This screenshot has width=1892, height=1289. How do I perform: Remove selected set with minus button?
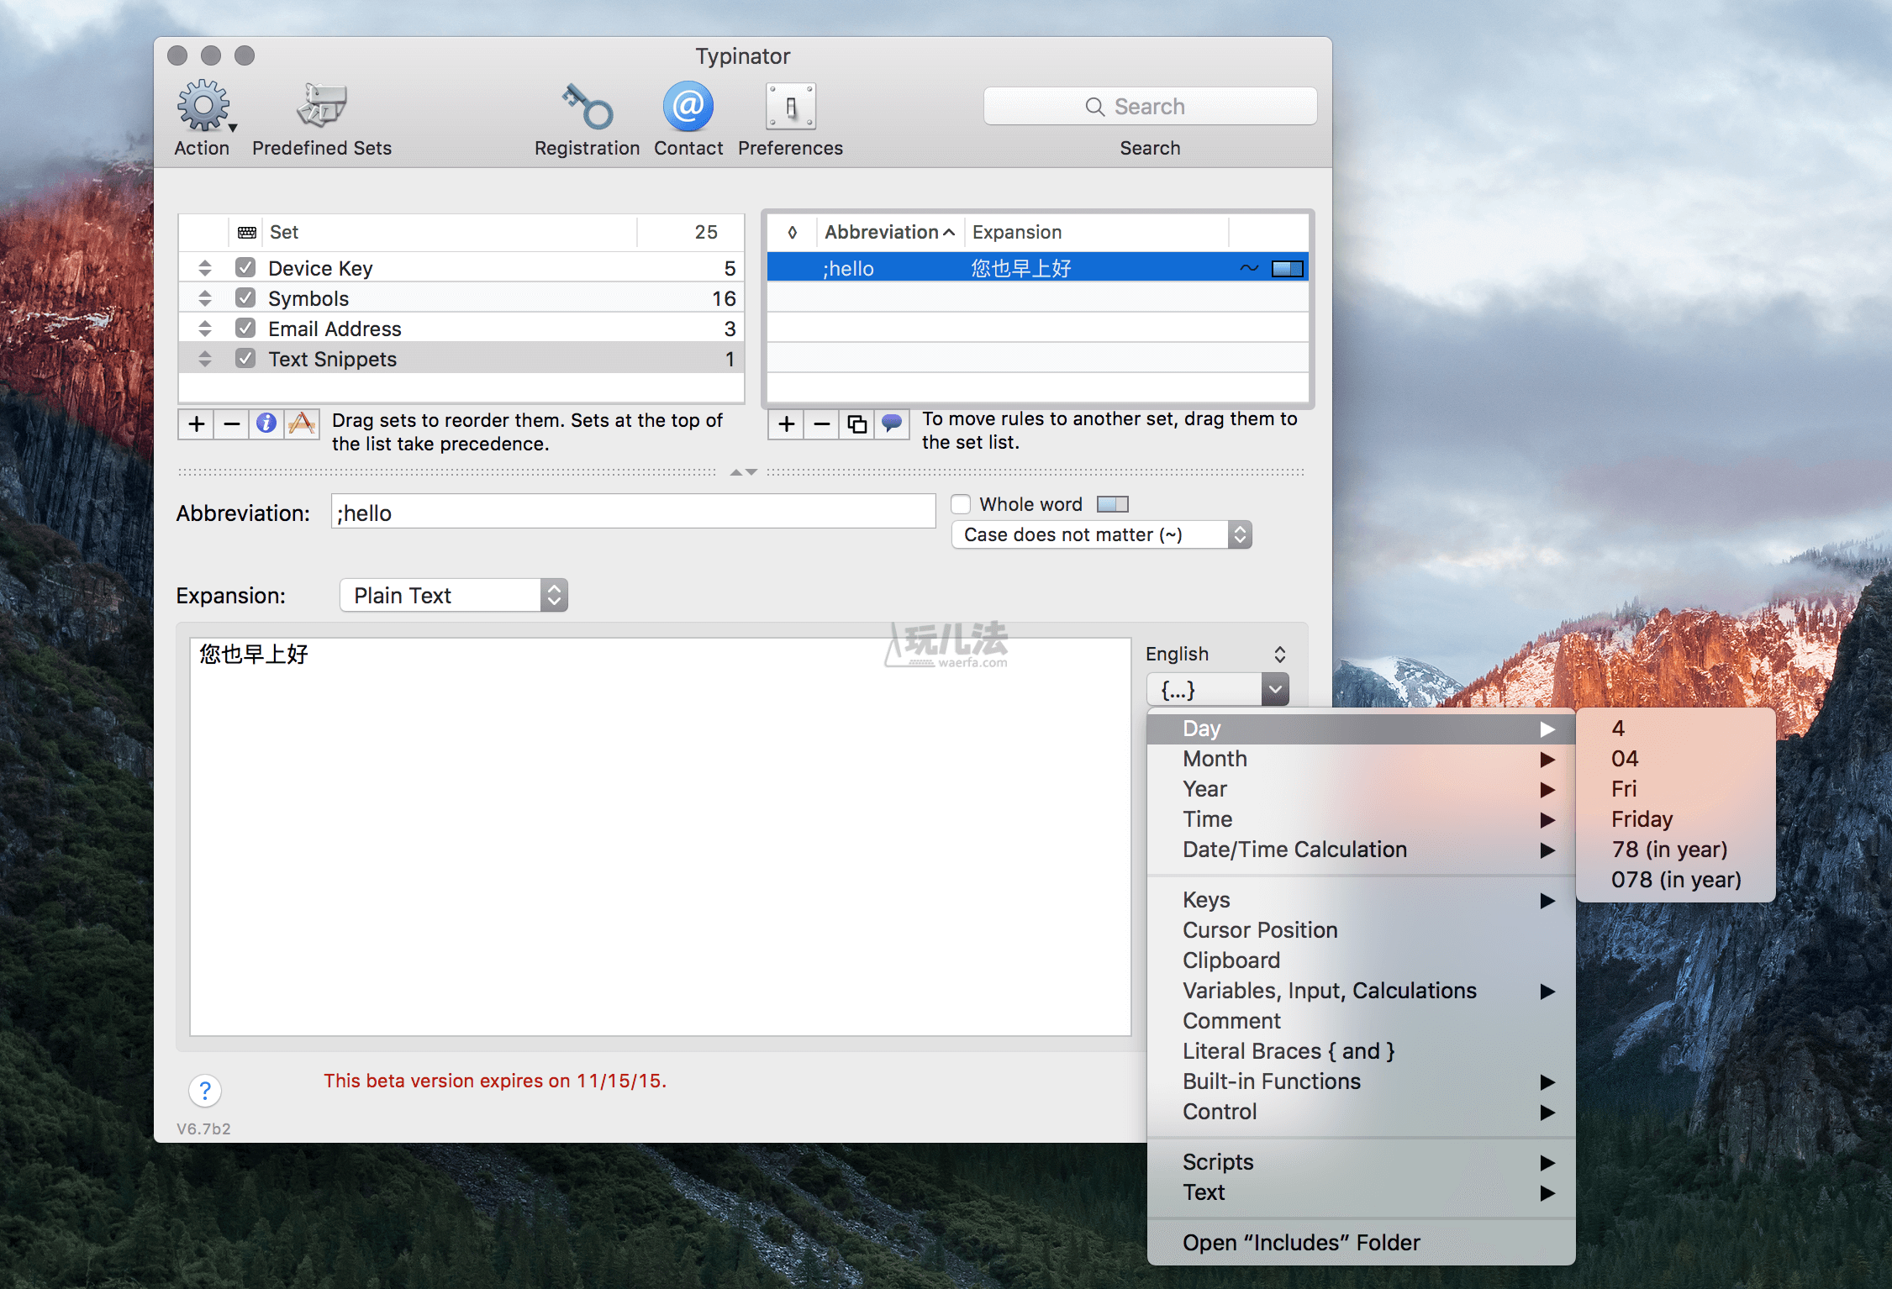click(232, 424)
